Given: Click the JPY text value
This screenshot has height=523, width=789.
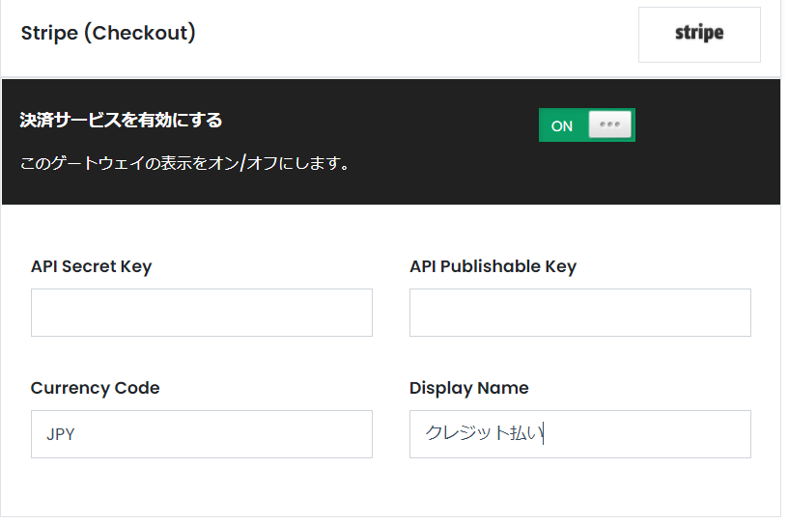Looking at the screenshot, I should point(61,434).
